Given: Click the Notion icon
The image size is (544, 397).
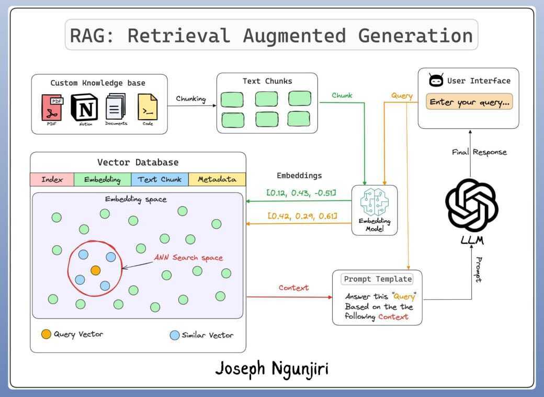Looking at the screenshot, I should click(x=85, y=107).
